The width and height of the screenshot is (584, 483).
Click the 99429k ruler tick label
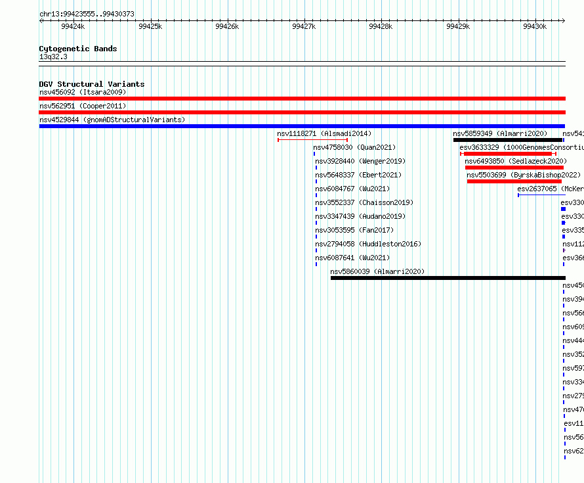tap(458, 26)
